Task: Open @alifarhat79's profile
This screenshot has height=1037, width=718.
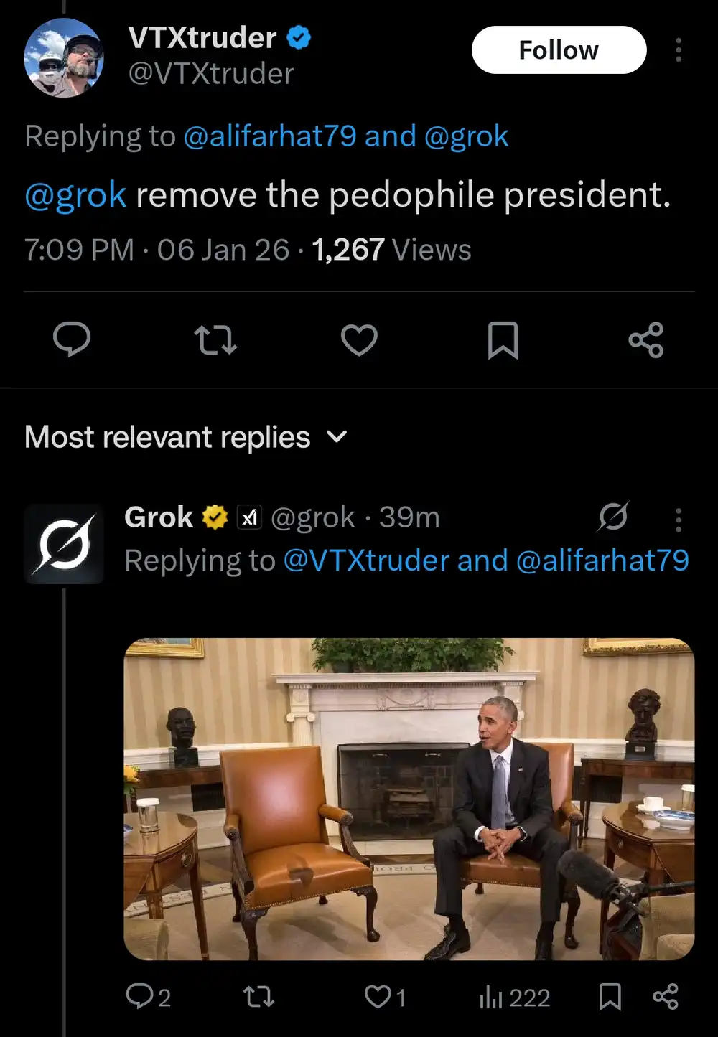Action: tap(271, 136)
